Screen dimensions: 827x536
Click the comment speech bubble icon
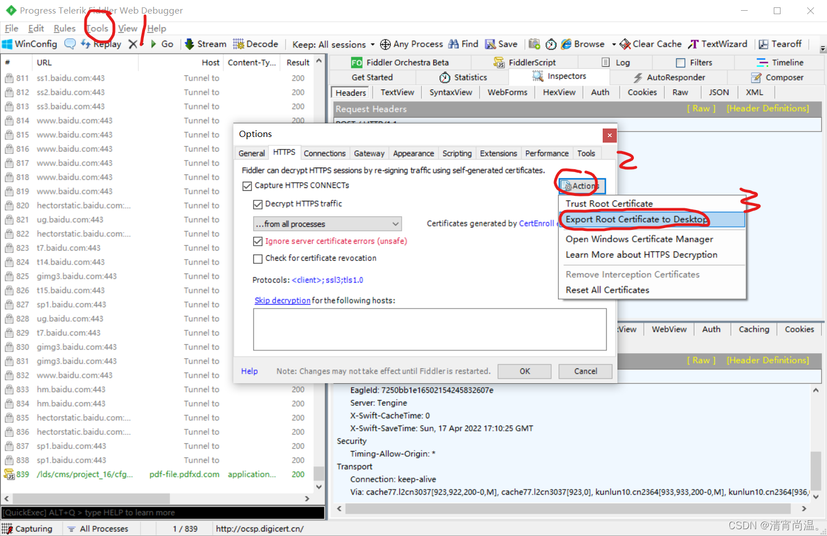[70, 44]
